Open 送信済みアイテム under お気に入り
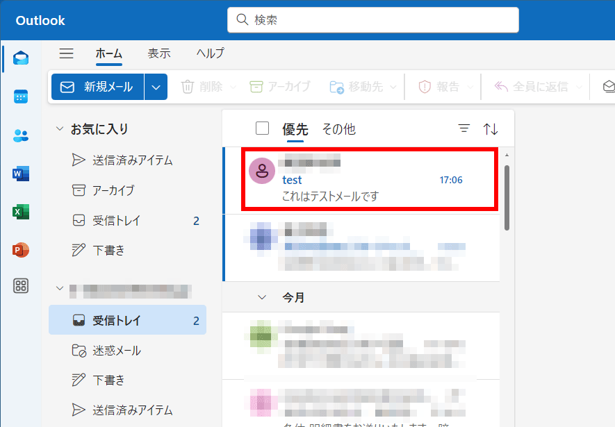This screenshot has height=427, width=615. click(127, 160)
